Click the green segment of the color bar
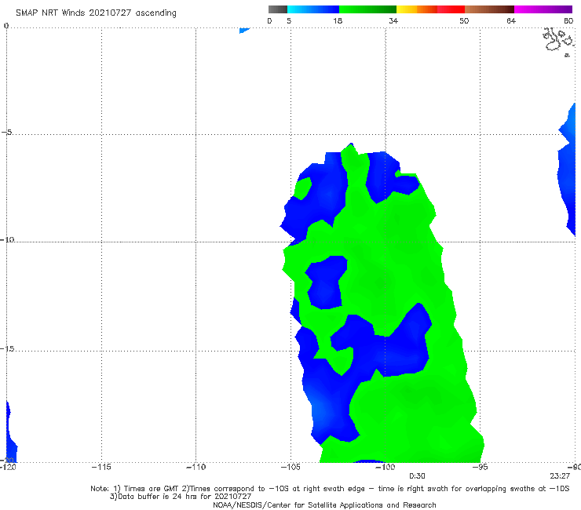 [x=367, y=9]
